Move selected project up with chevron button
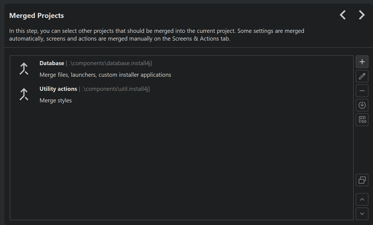Image resolution: width=373 pixels, height=225 pixels. 362,199
